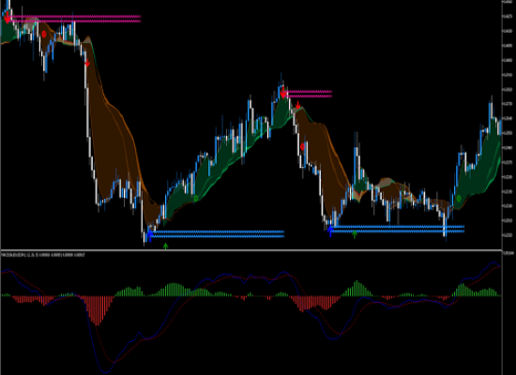
Task: Click the hollow green circle on the first uptrend ribbon
Action: click(196, 199)
